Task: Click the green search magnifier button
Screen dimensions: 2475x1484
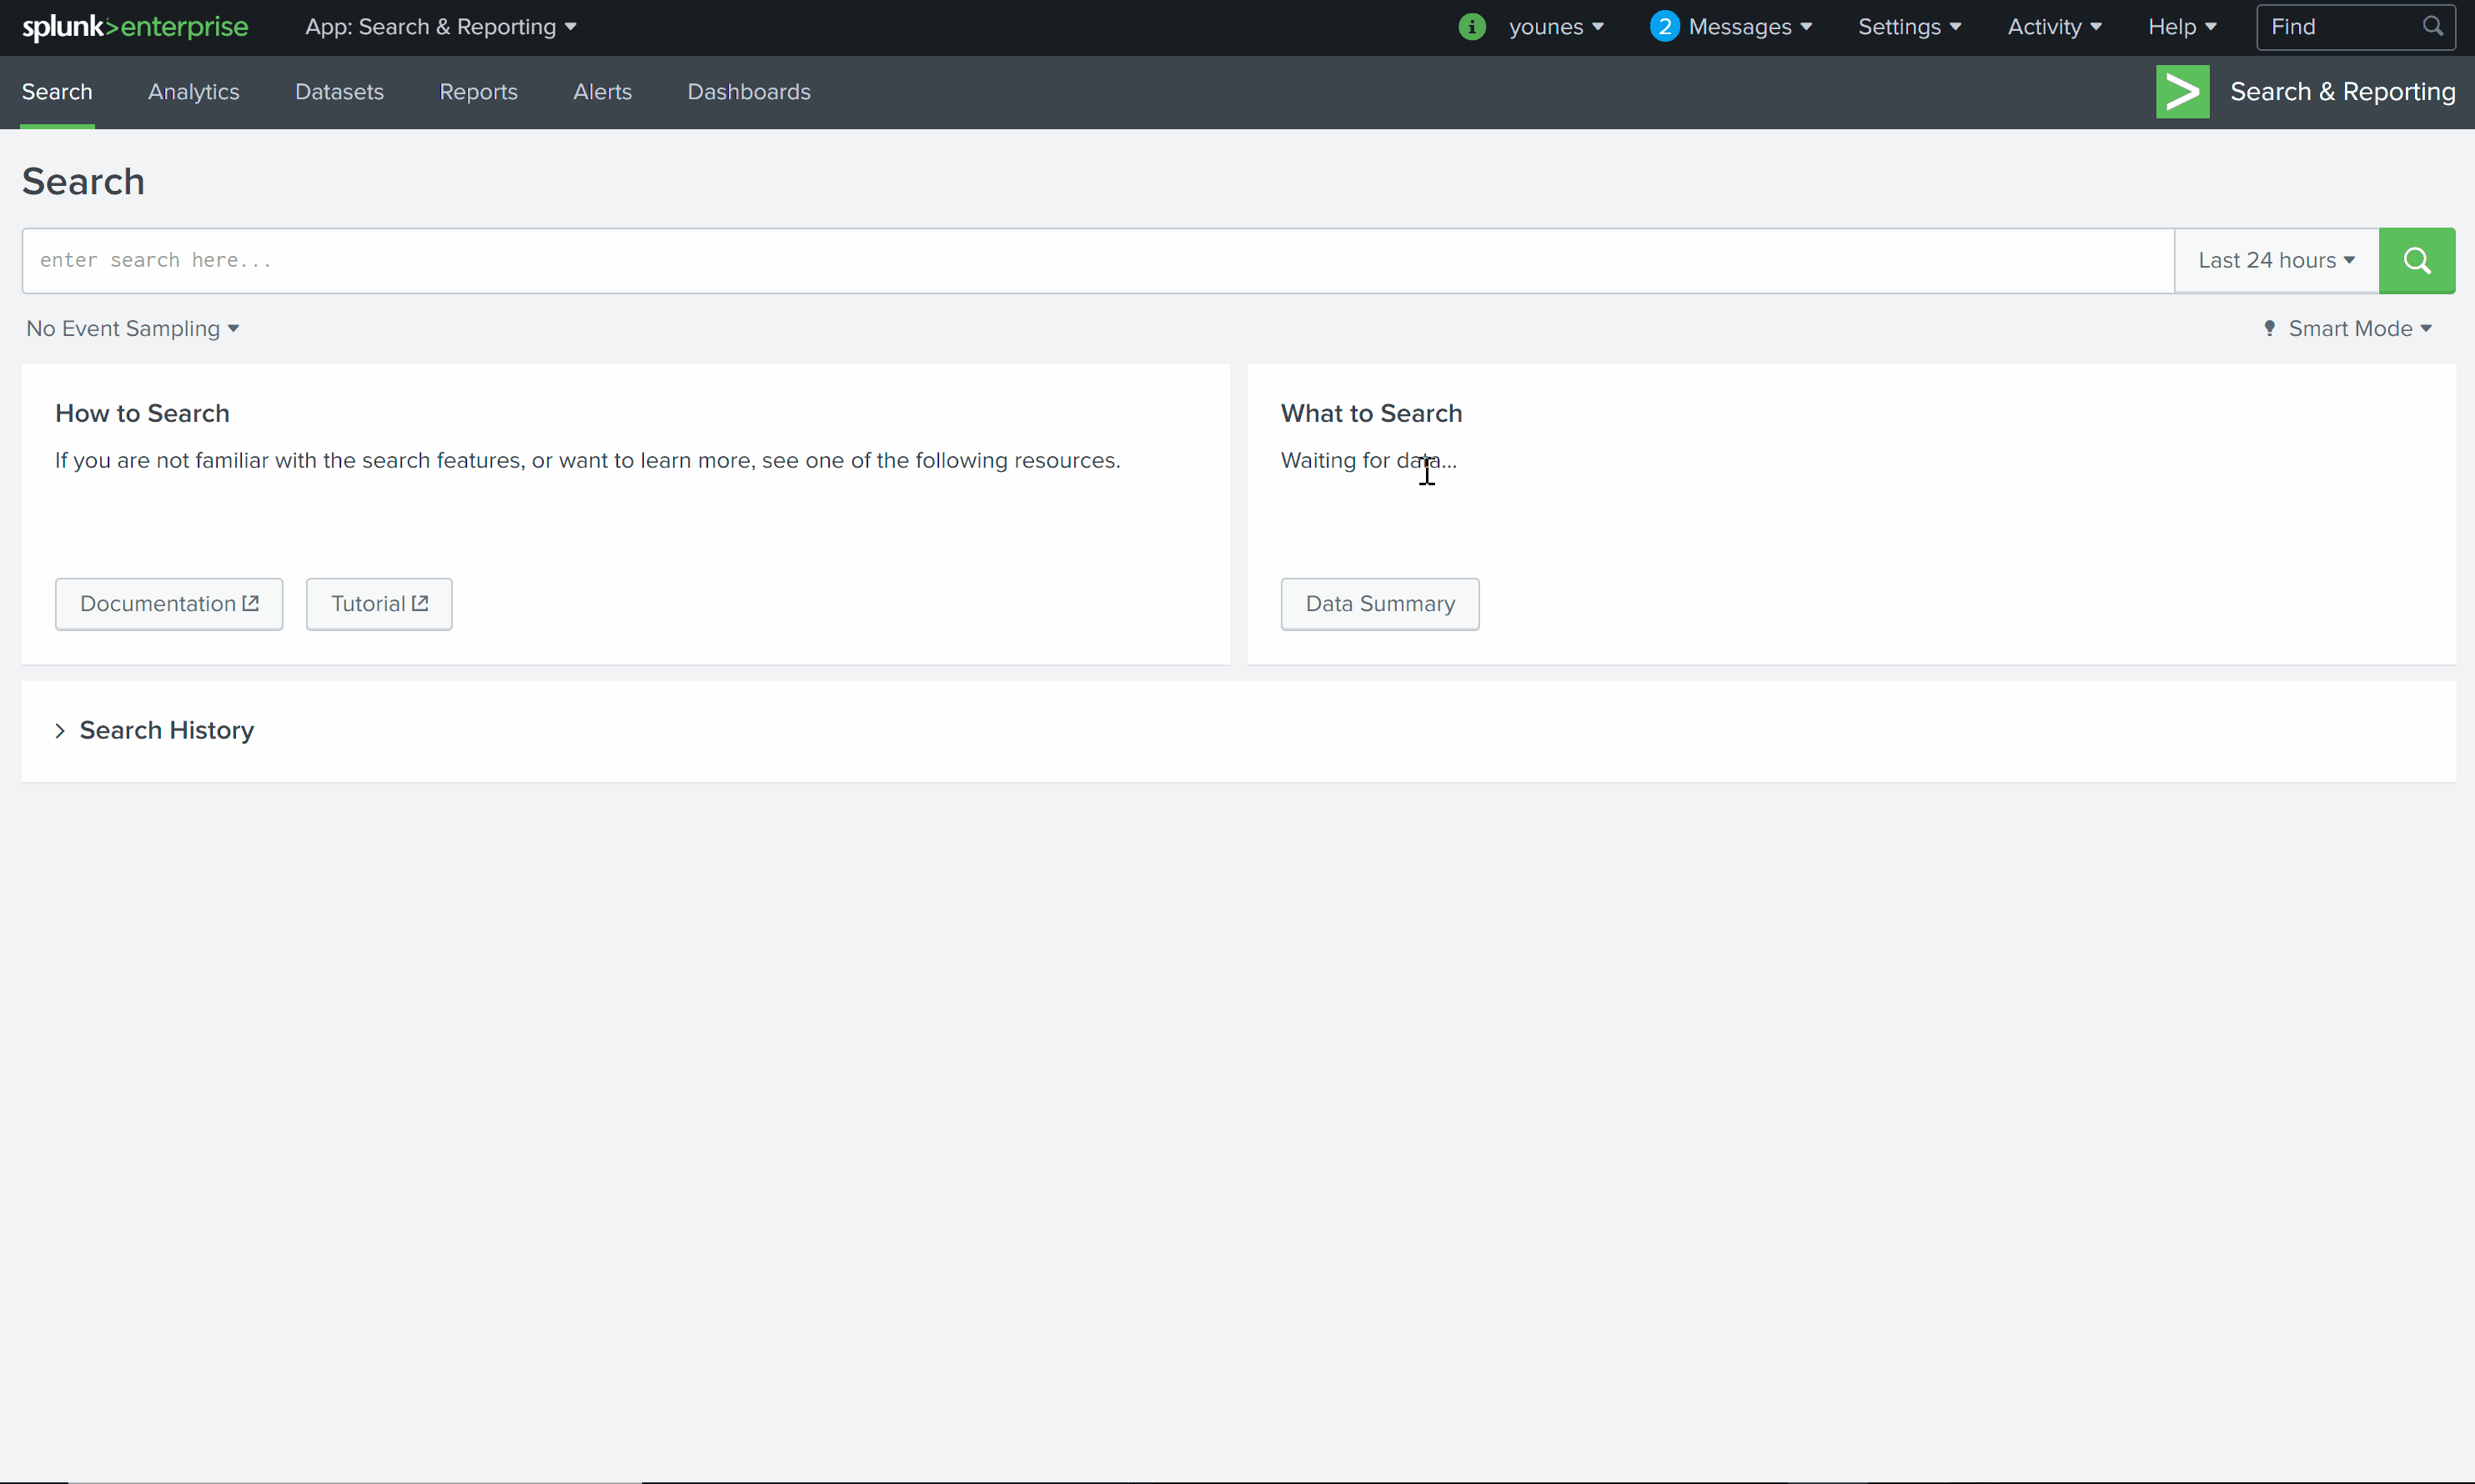Action: [x=2416, y=260]
